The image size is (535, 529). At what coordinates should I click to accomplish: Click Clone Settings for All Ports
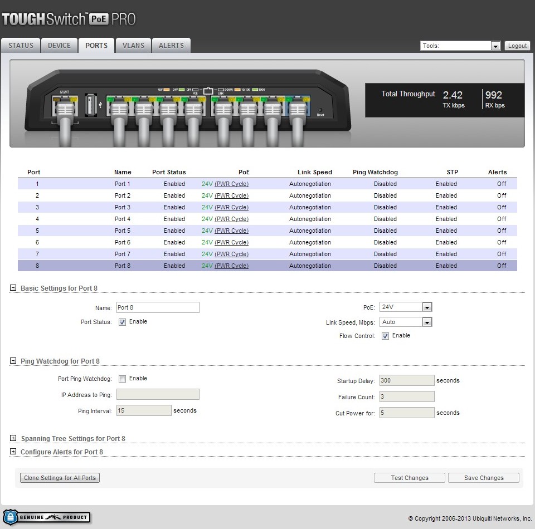[60, 478]
